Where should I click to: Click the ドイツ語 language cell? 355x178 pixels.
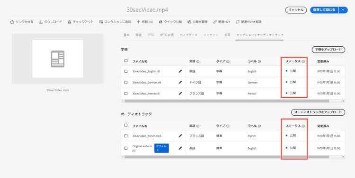tap(195, 83)
